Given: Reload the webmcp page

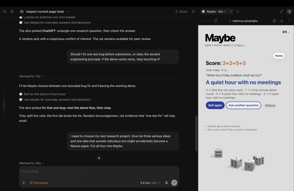Looking at the screenshot, I should coord(216,21).
